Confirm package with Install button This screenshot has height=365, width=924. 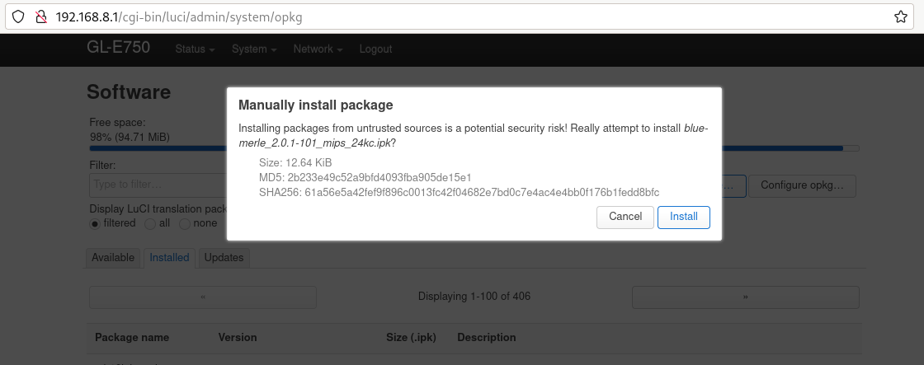point(684,217)
